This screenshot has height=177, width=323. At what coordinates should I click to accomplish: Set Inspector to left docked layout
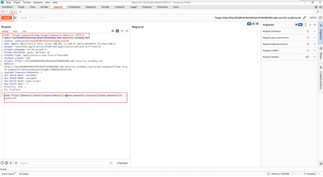(296, 25)
